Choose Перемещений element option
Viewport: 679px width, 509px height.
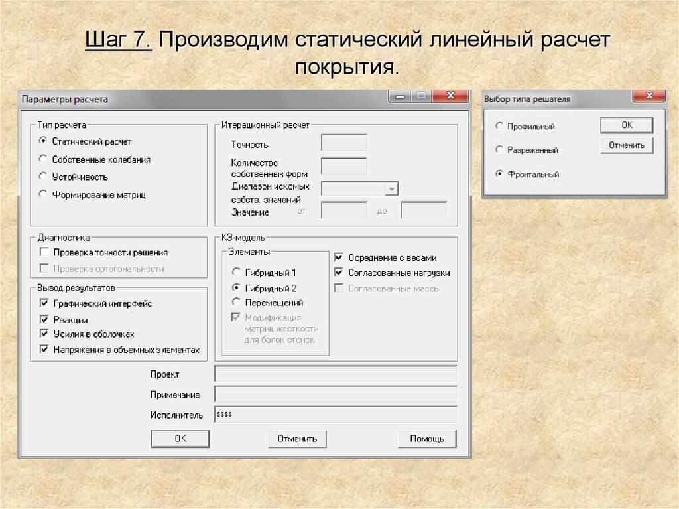tap(236, 302)
